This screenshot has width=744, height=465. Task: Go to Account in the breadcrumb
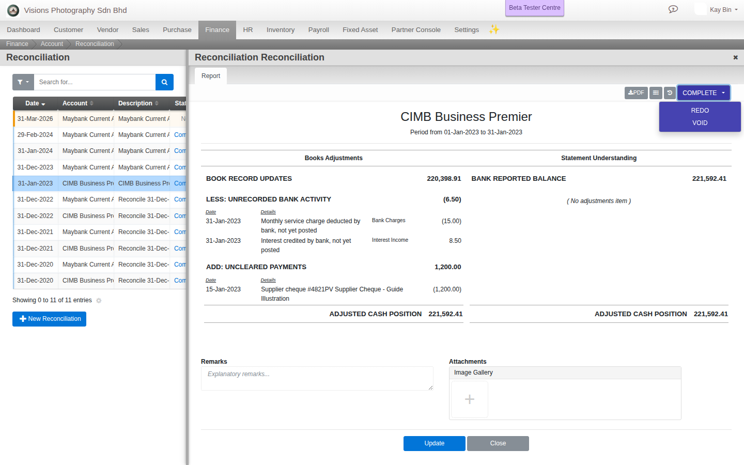tap(52, 44)
